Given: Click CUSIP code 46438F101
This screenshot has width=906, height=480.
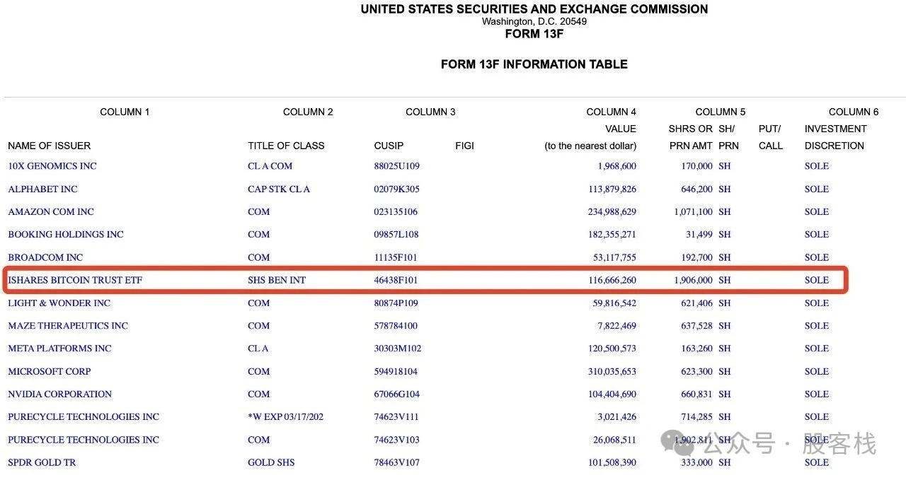Looking at the screenshot, I should point(396,280).
